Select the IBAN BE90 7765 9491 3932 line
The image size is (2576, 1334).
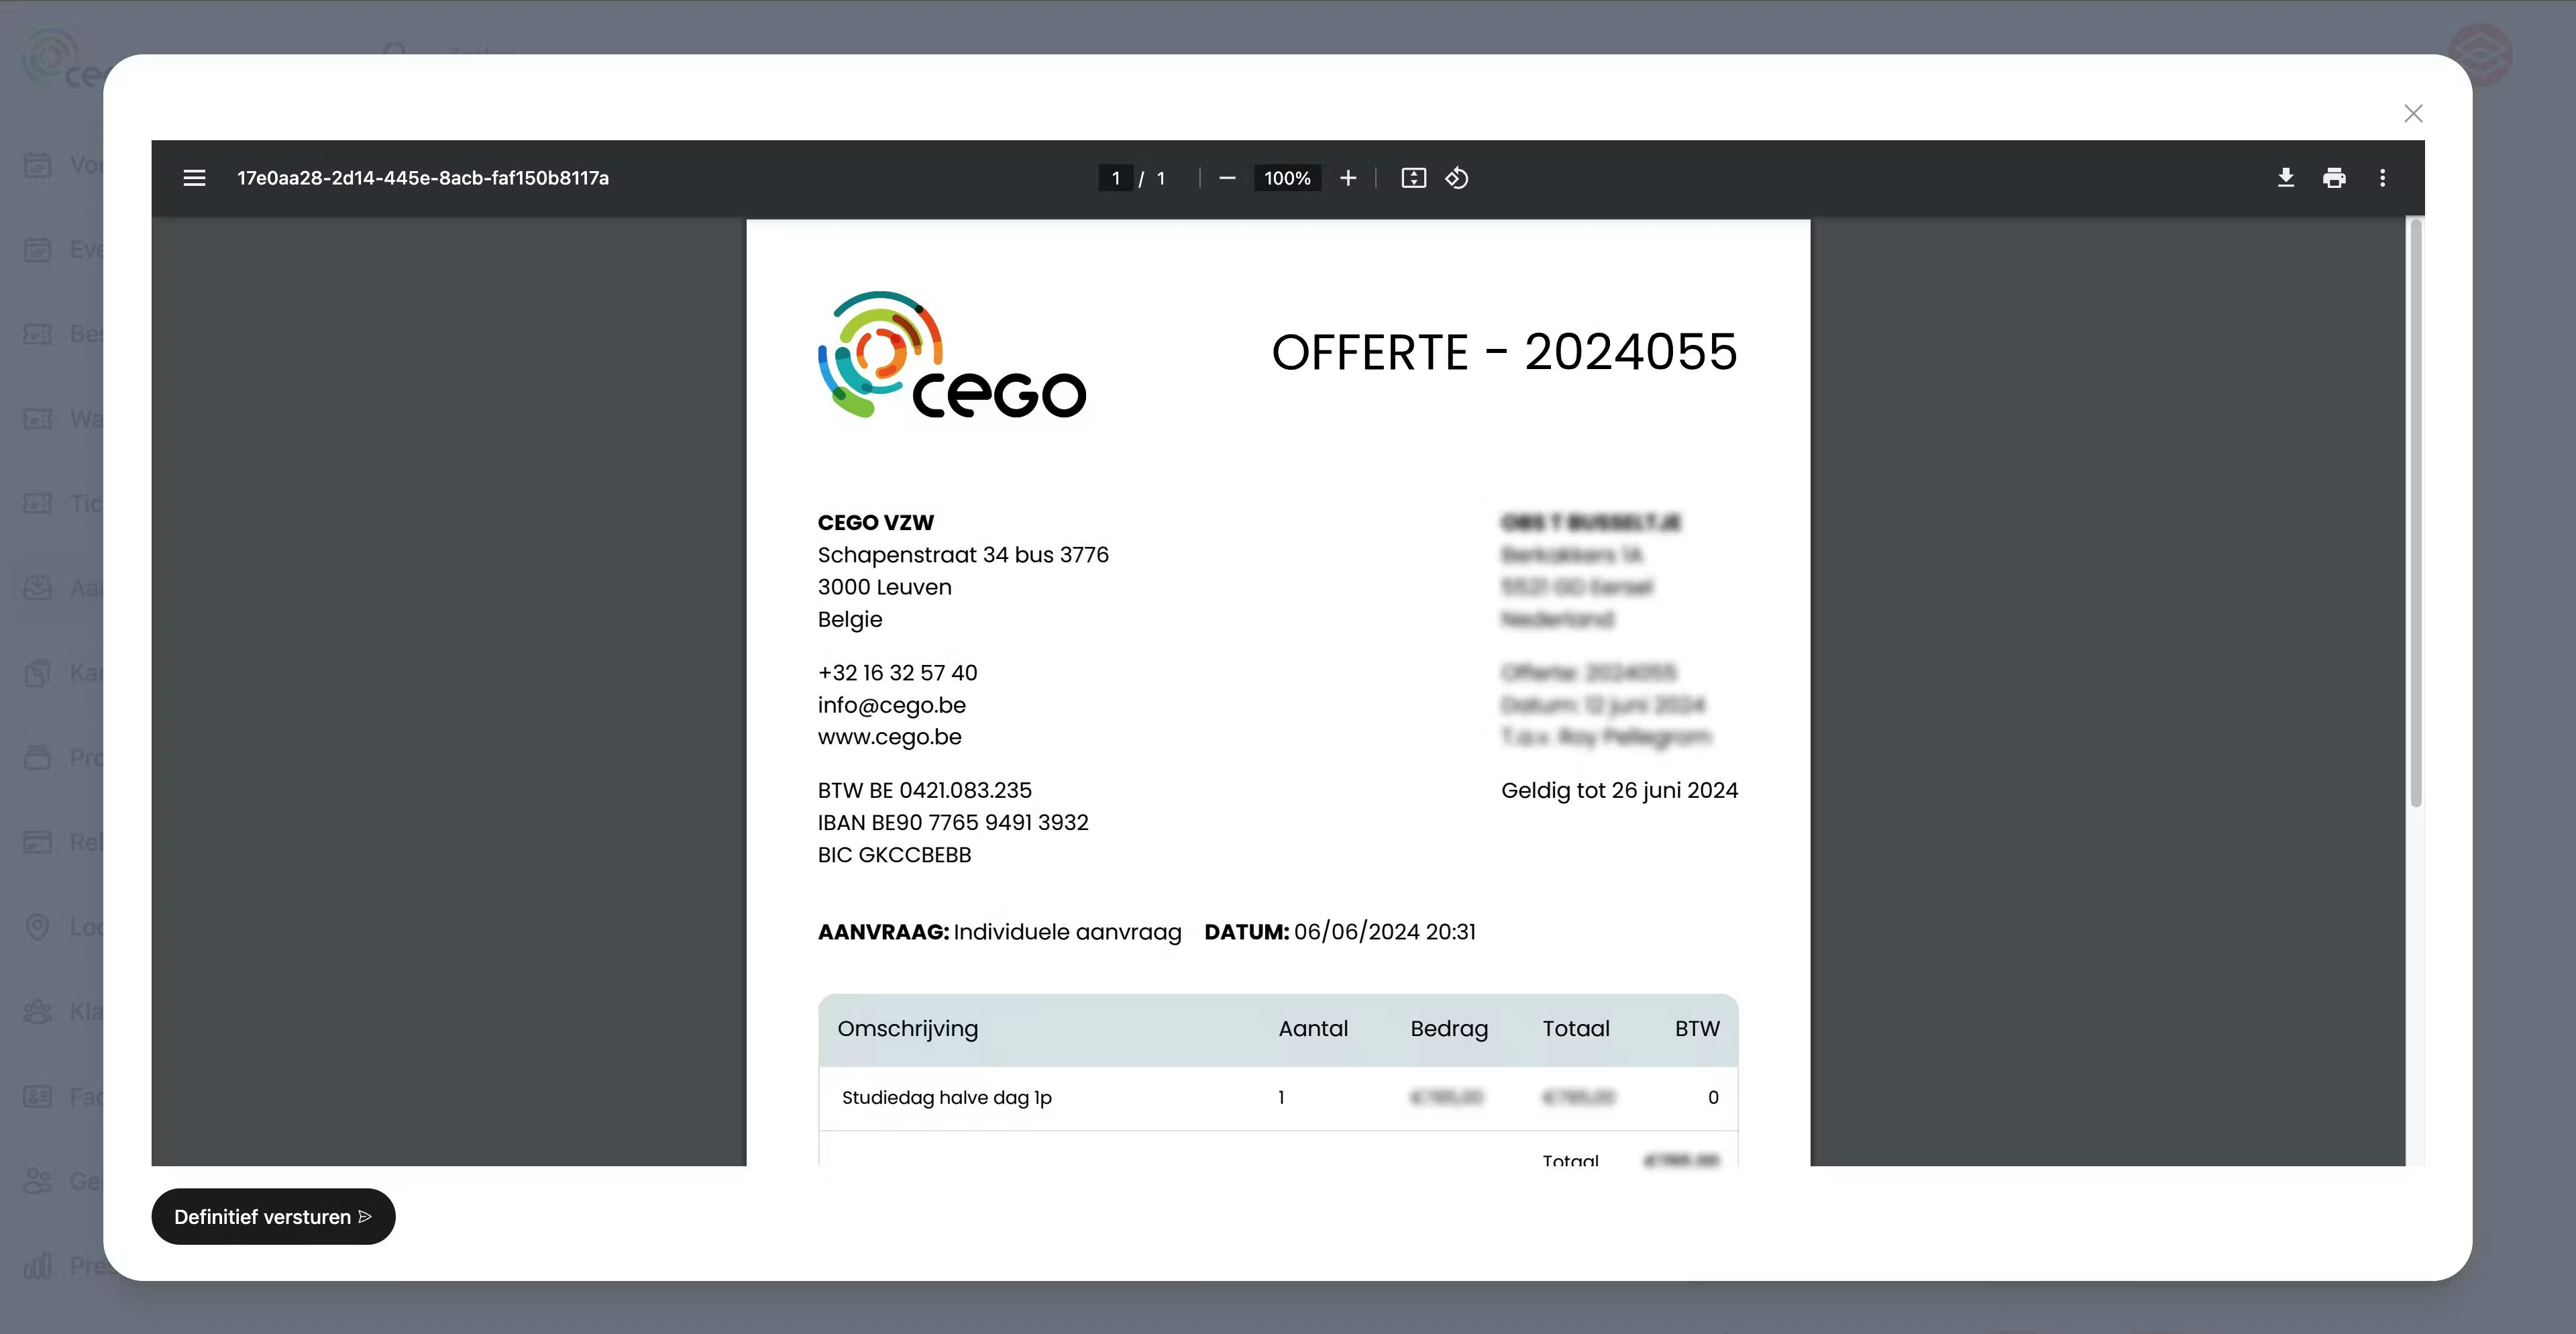tap(953, 822)
